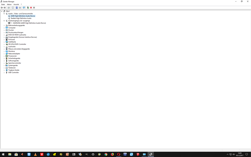Image resolution: width=251 pixels, height=157 pixels.
Task: Click the update driver toolbar icon
Action: tap(28, 8)
